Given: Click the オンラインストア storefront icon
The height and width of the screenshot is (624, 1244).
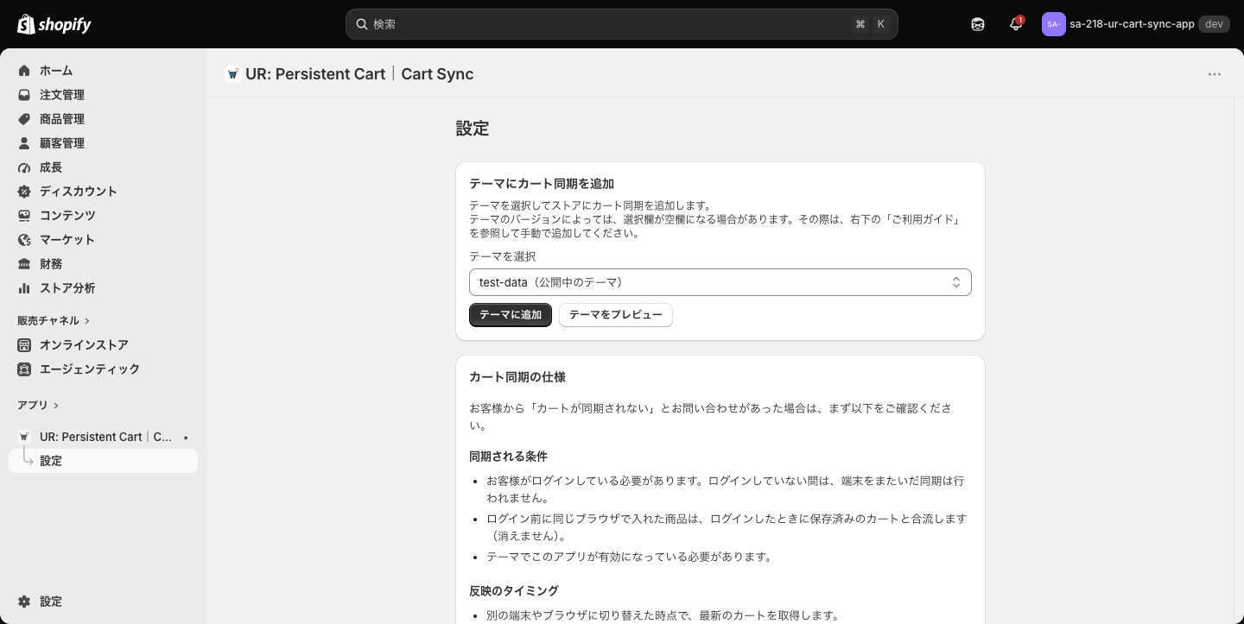Looking at the screenshot, I should tap(24, 345).
